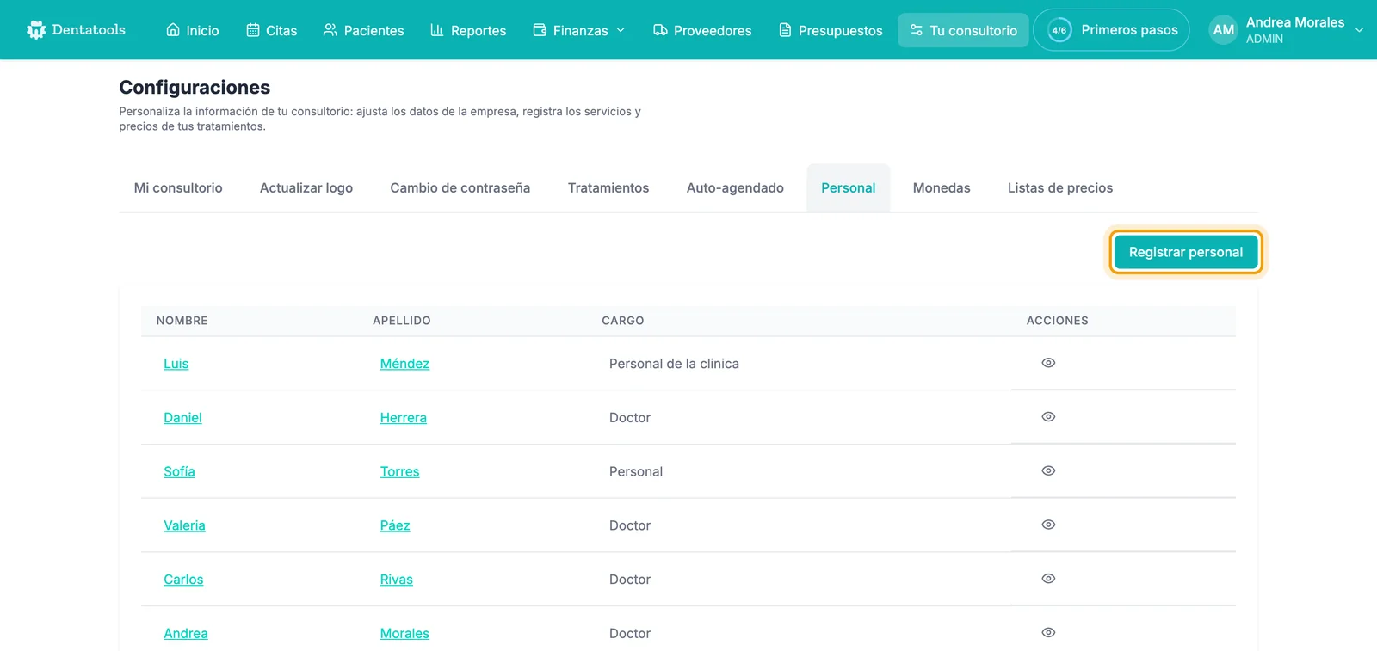1377x651 pixels.
Task: Open the Sofía name link
Action: [179, 471]
